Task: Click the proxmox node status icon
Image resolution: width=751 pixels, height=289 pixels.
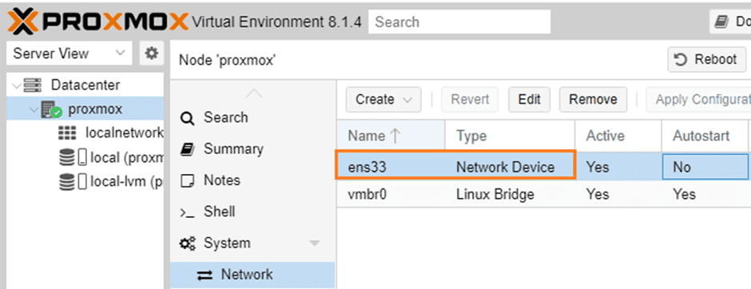Action: click(x=52, y=110)
